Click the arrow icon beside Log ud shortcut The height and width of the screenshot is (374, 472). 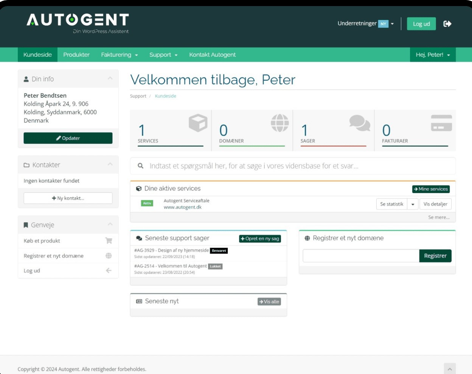coord(109,271)
